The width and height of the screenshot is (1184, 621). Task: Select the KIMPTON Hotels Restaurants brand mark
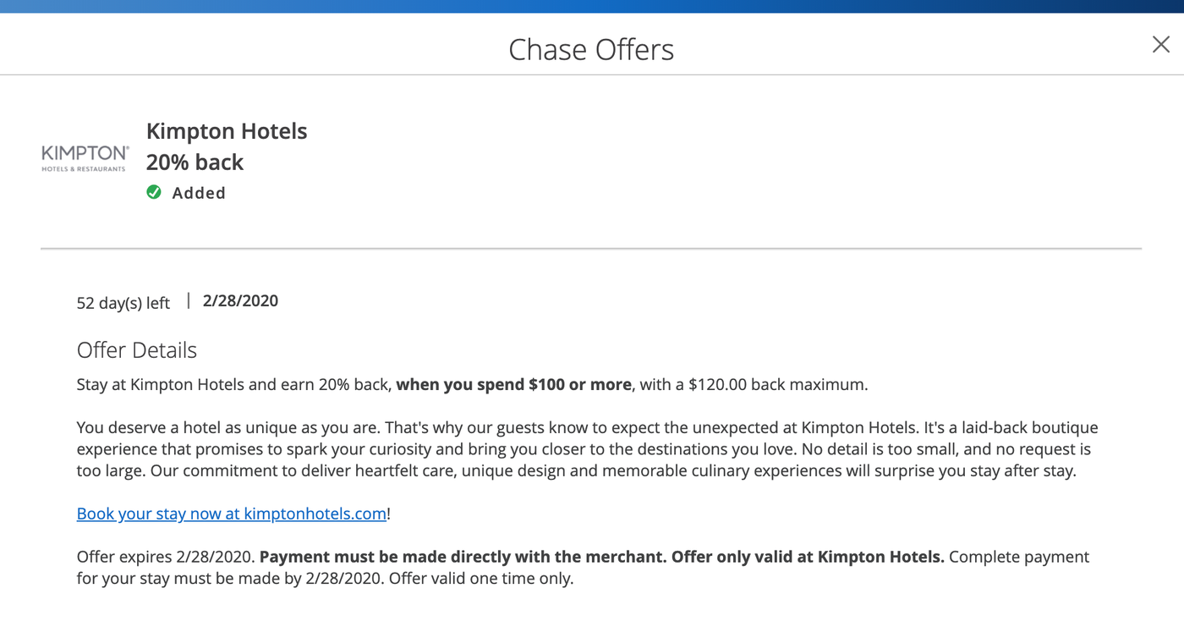tap(85, 157)
